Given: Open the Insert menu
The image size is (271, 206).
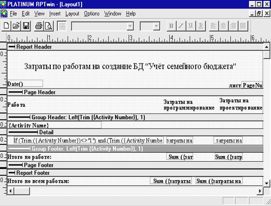Looking at the screenshot, I should 55,13.
